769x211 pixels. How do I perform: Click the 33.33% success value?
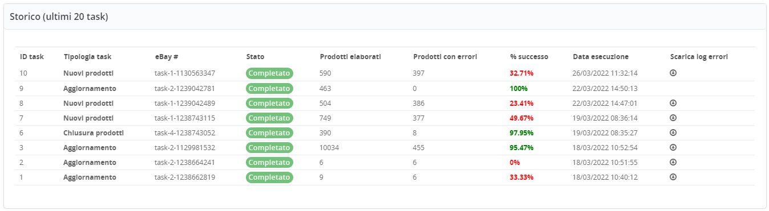pyautogui.click(x=521, y=177)
